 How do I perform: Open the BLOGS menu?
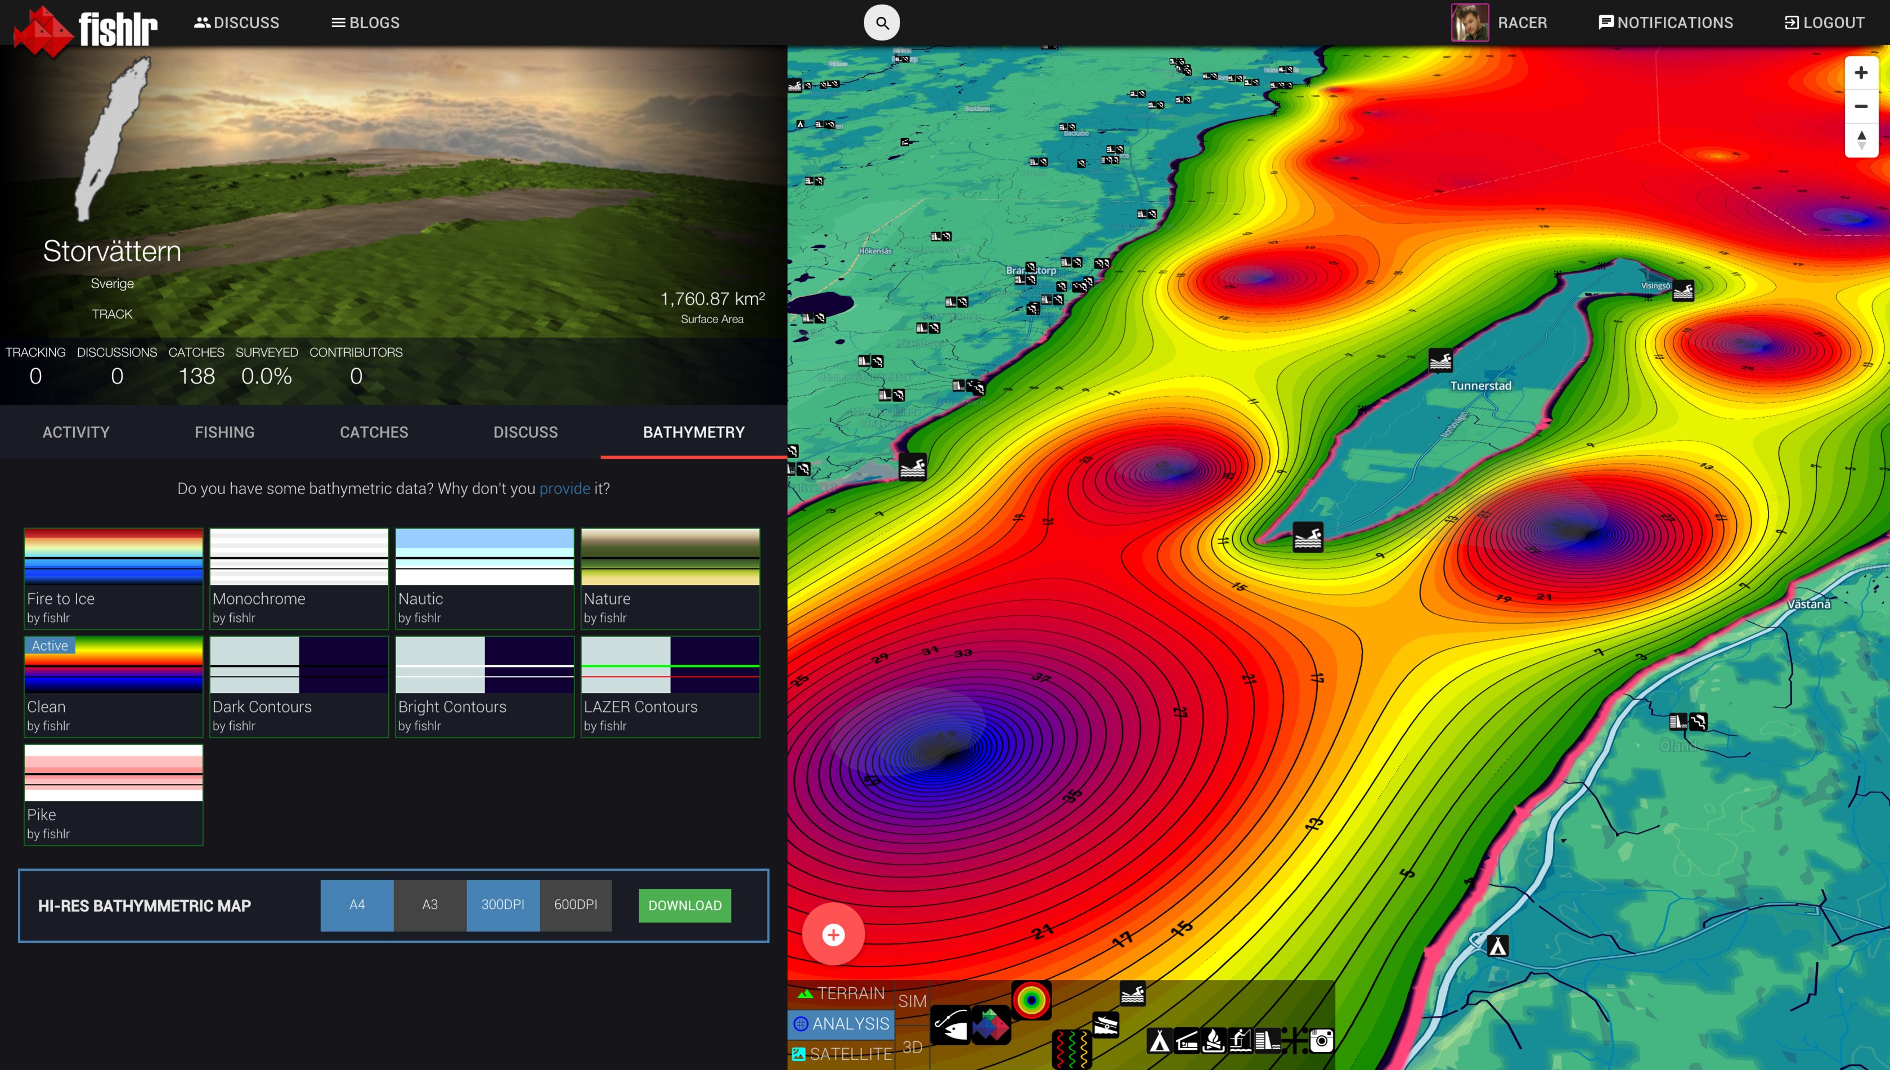366,23
